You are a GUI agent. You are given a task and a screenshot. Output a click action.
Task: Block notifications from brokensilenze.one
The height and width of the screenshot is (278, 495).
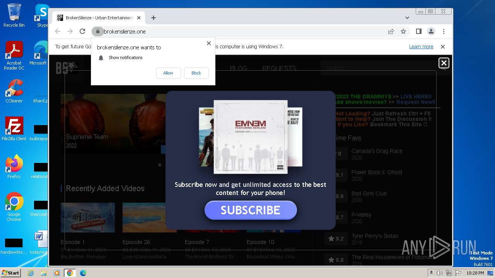click(196, 73)
